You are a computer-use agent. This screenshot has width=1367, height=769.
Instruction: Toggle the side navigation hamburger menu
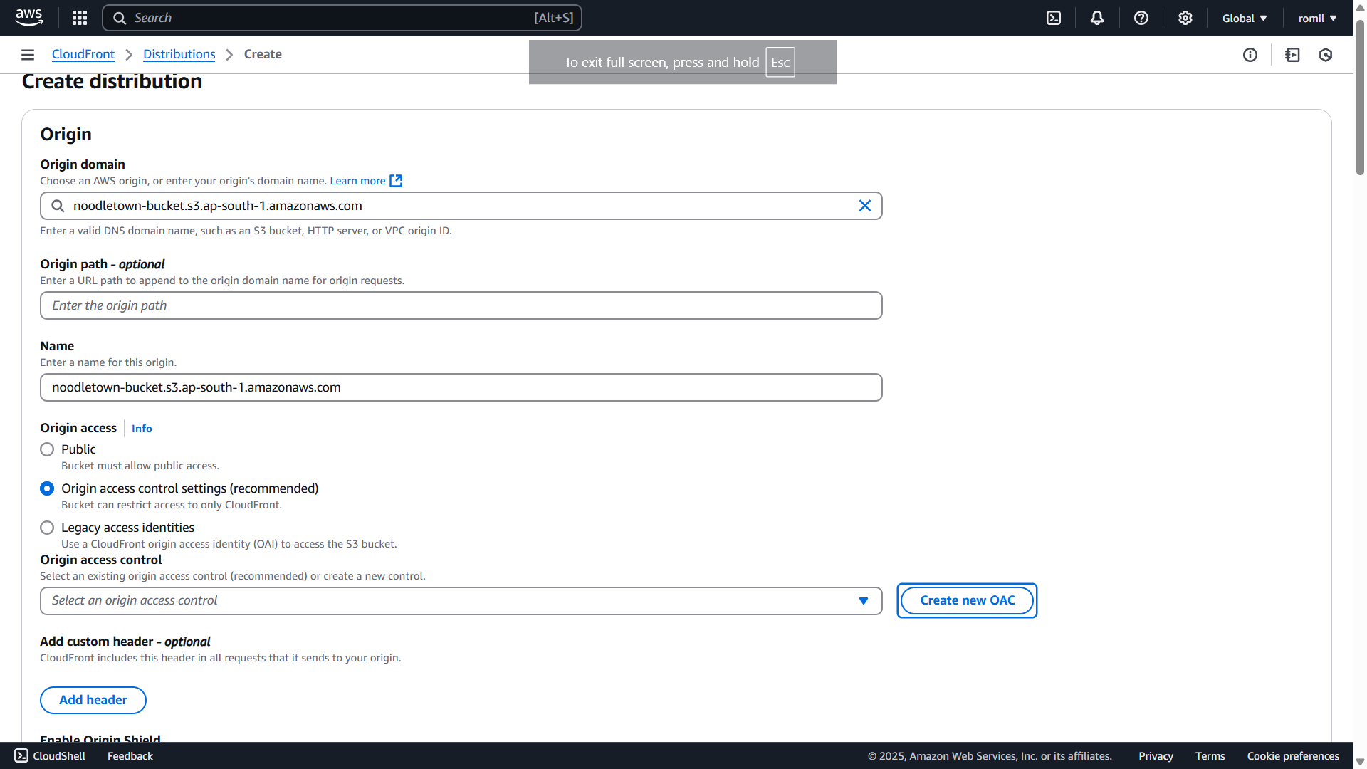(28, 55)
